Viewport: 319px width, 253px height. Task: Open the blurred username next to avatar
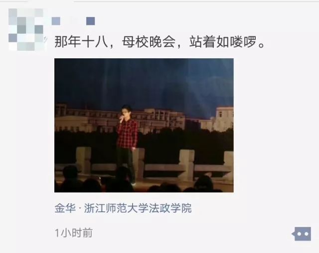(73, 21)
